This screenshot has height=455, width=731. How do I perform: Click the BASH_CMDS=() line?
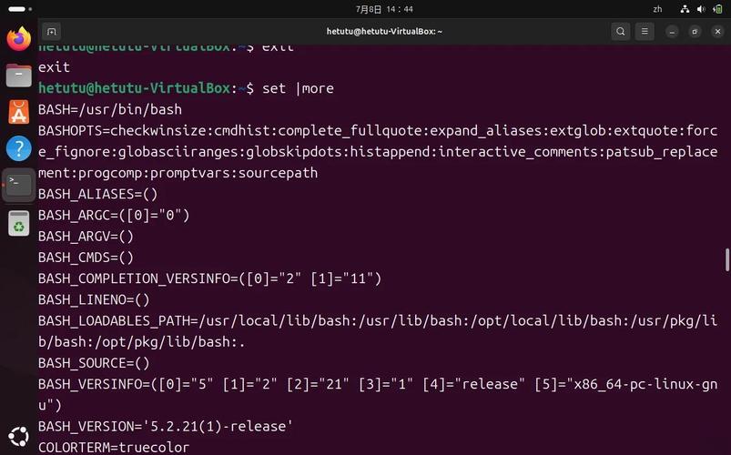pyautogui.click(x=86, y=258)
